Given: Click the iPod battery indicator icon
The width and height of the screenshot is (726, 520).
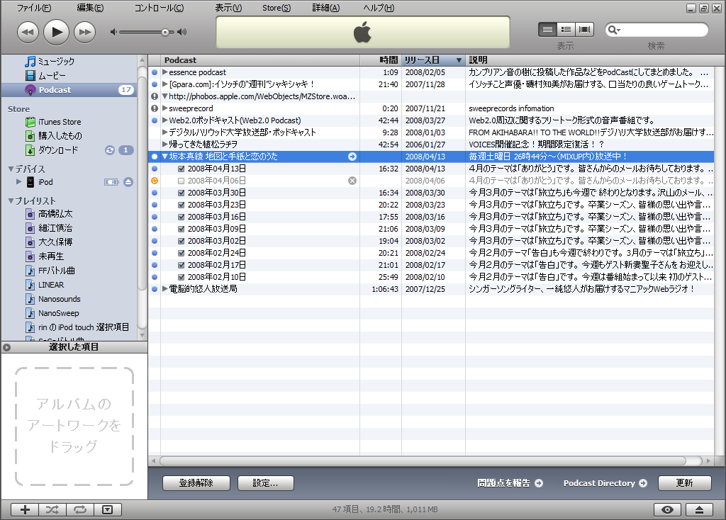Looking at the screenshot, I should [111, 182].
